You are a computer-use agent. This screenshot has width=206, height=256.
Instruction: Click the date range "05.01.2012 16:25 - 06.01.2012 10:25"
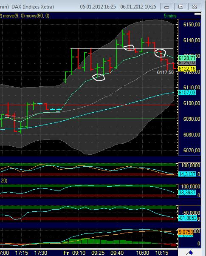pos(118,7)
